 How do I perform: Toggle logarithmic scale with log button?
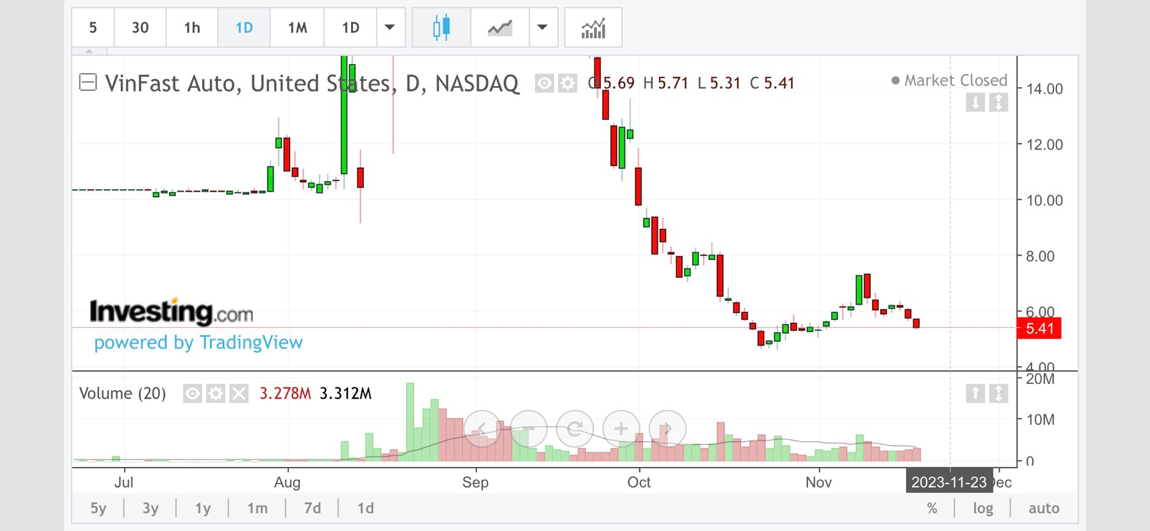pyautogui.click(x=983, y=508)
